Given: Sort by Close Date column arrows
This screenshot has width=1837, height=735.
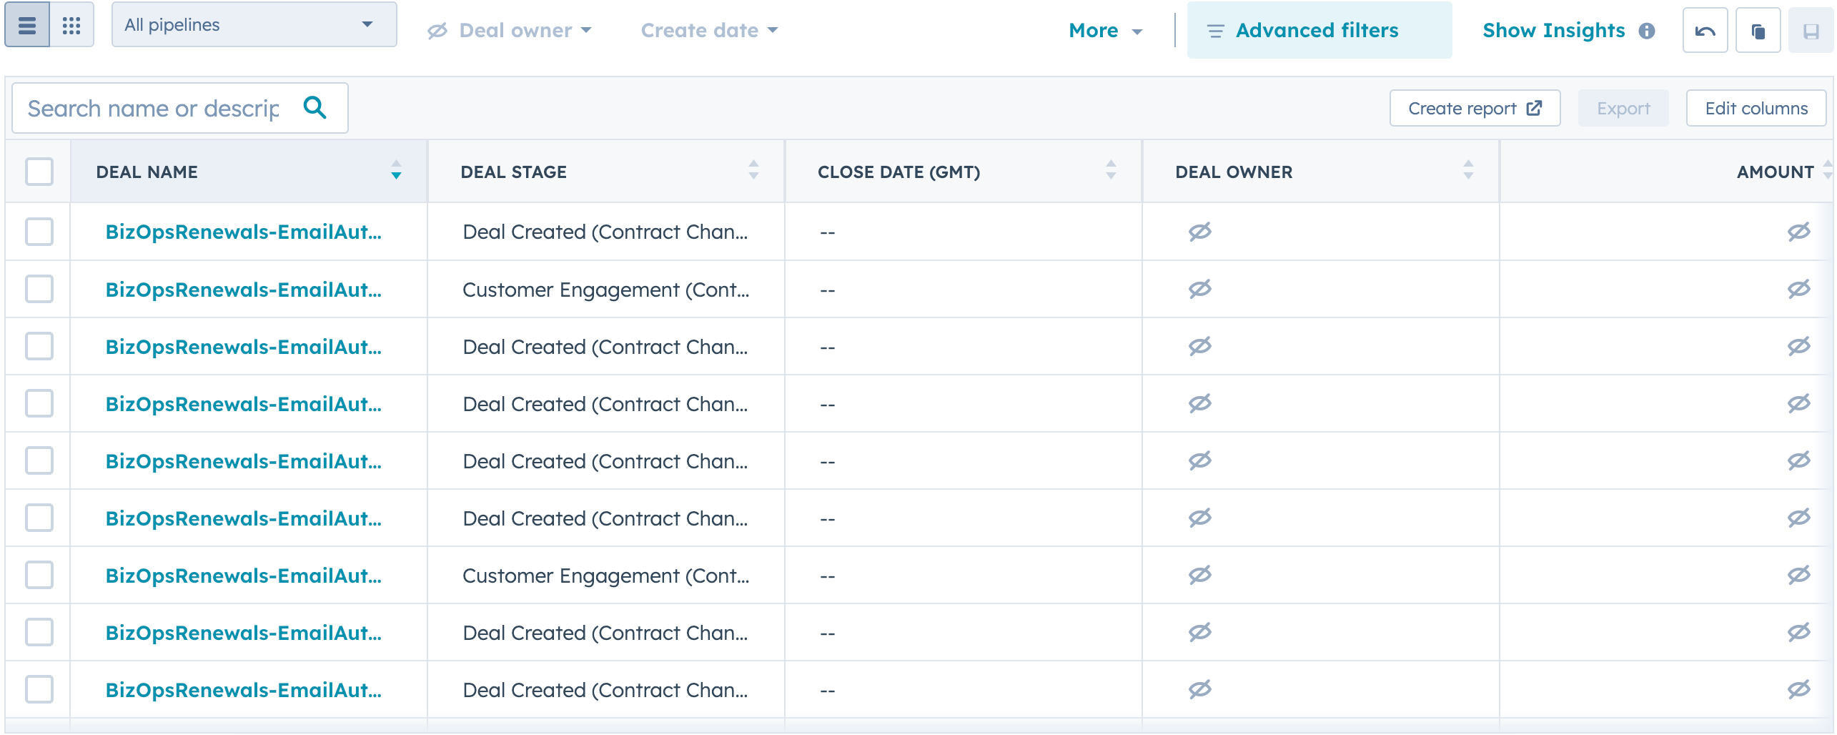Looking at the screenshot, I should (x=1111, y=170).
